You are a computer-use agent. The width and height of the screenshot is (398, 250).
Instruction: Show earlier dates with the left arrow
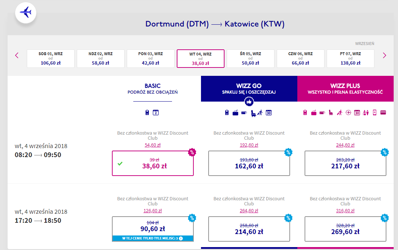click(17, 56)
